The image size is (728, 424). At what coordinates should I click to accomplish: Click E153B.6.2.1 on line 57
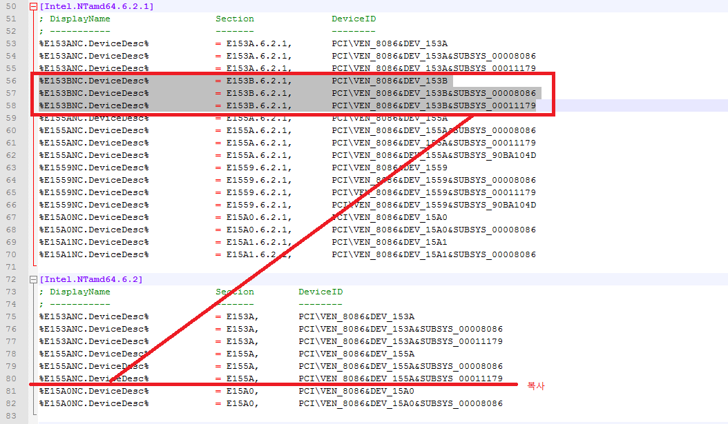pos(257,94)
